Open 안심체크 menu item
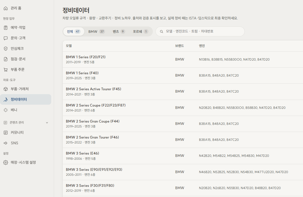 (x=17, y=49)
